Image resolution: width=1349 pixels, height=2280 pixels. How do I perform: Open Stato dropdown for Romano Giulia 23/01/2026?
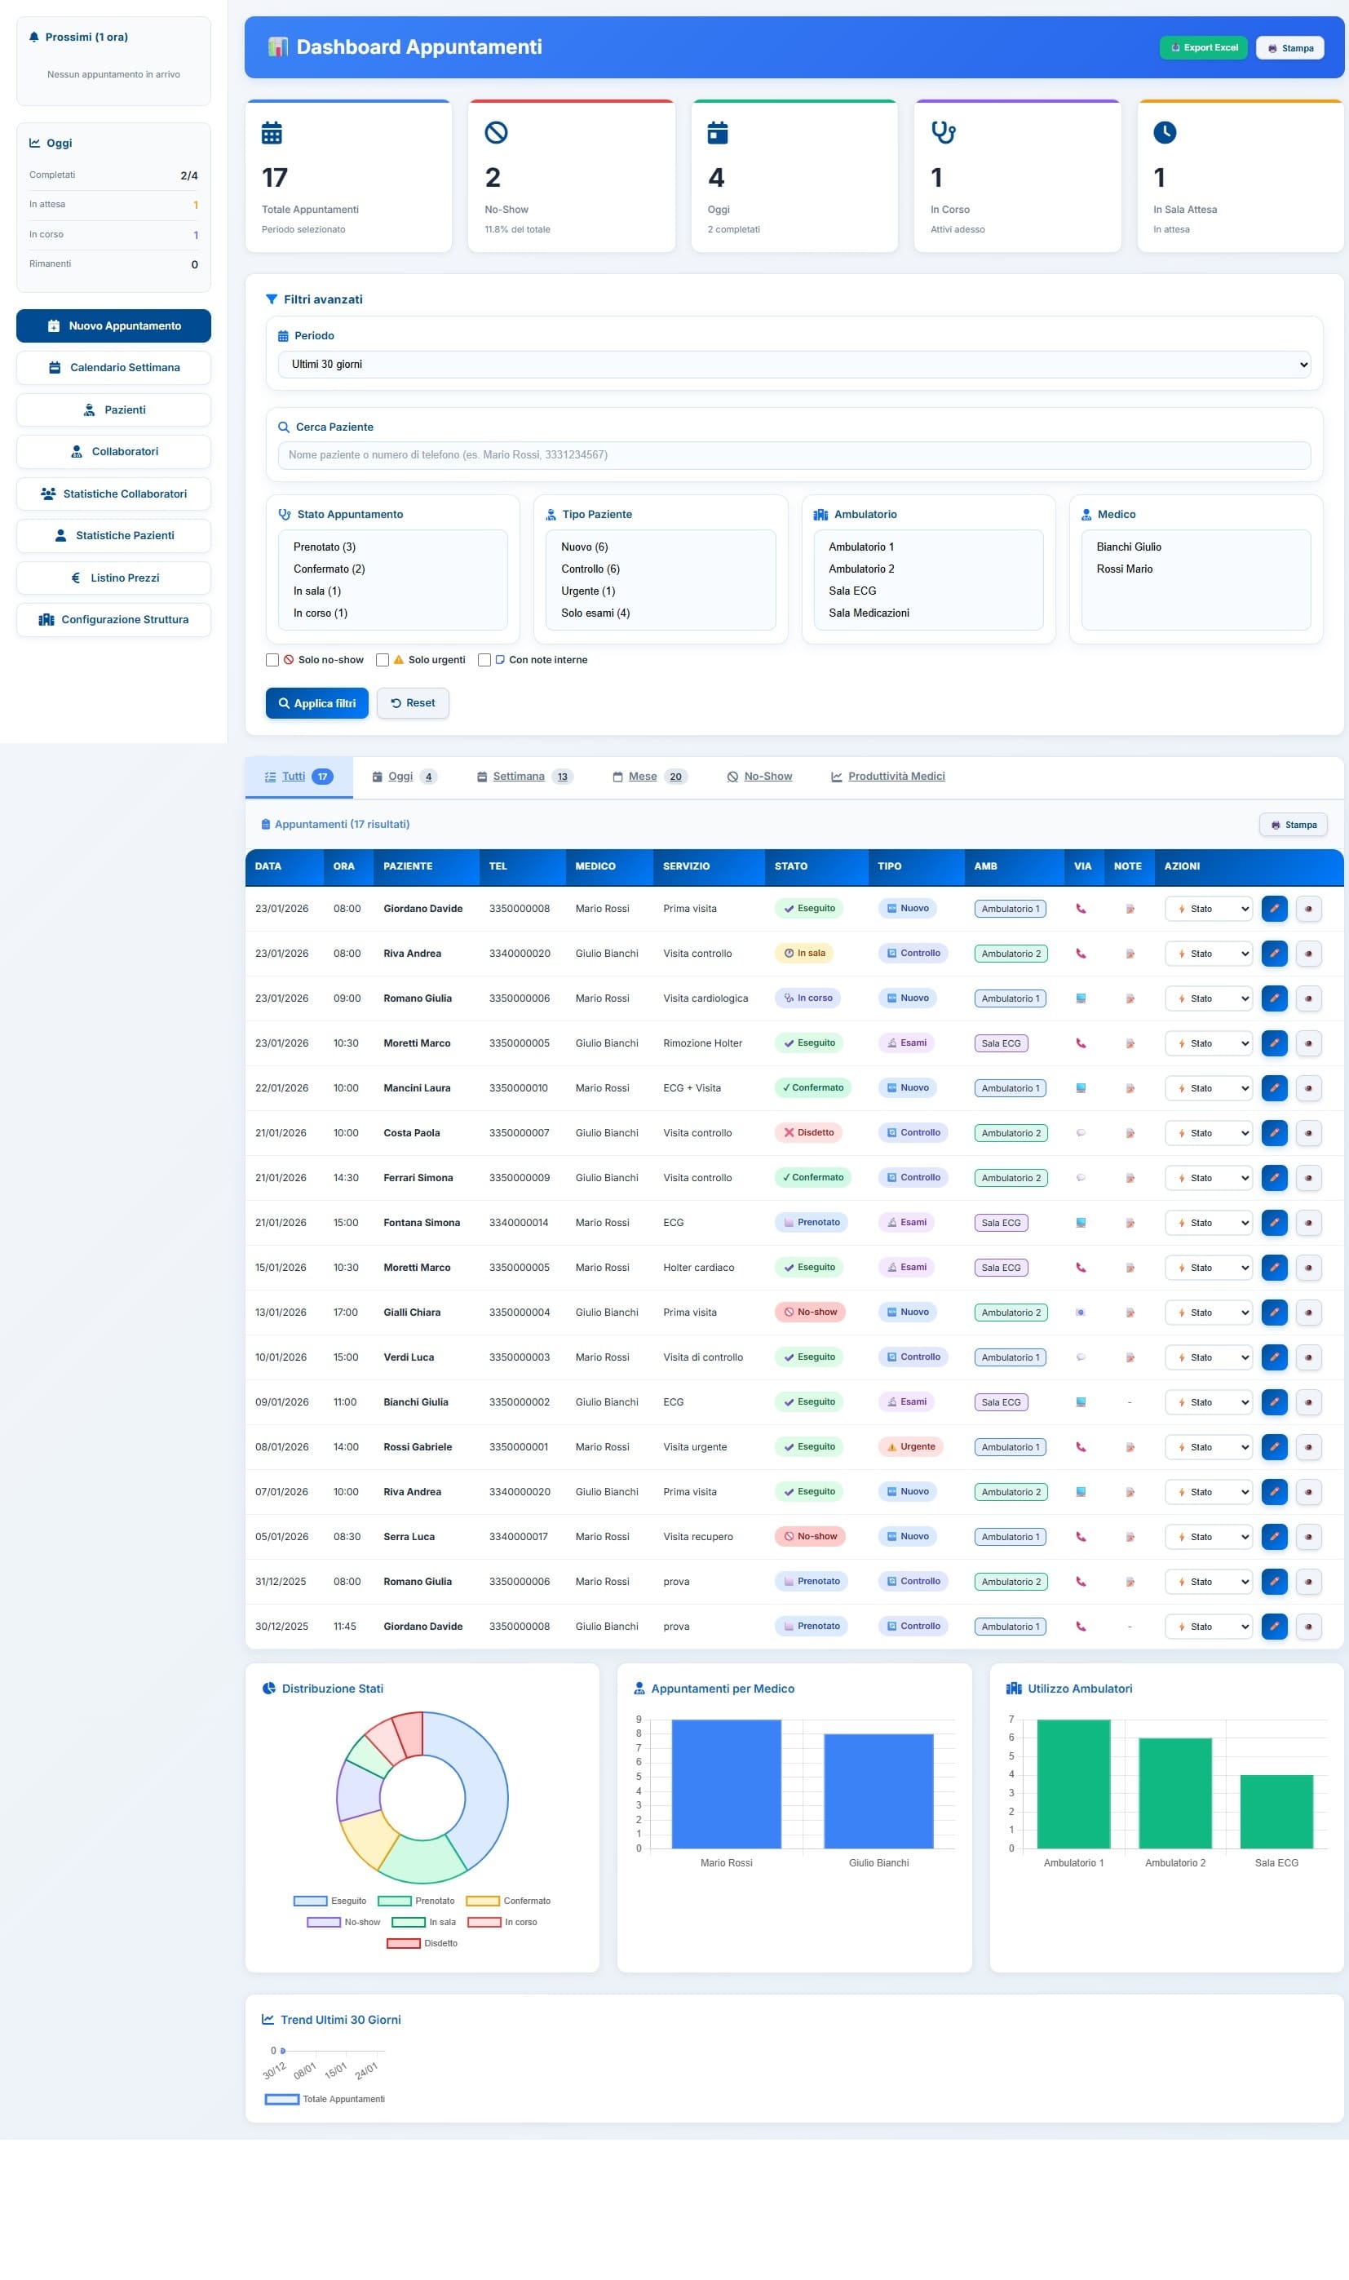tap(1208, 998)
